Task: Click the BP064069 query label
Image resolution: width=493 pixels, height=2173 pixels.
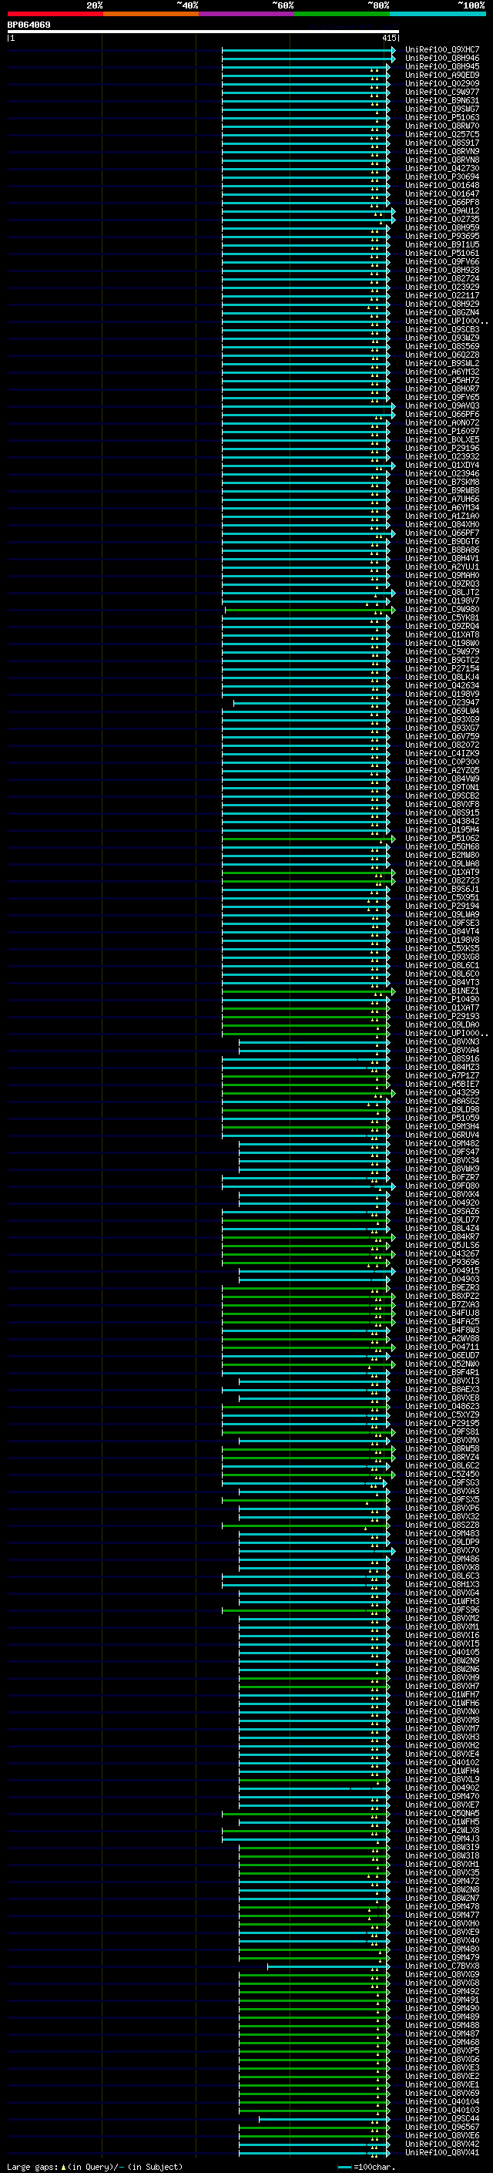Action: pos(29,25)
